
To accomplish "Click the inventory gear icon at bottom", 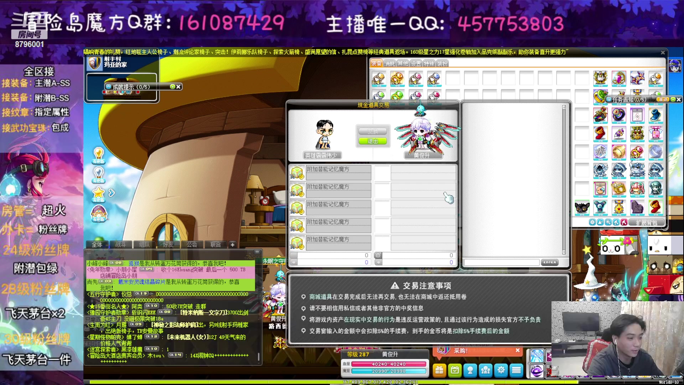I will click(x=592, y=222).
